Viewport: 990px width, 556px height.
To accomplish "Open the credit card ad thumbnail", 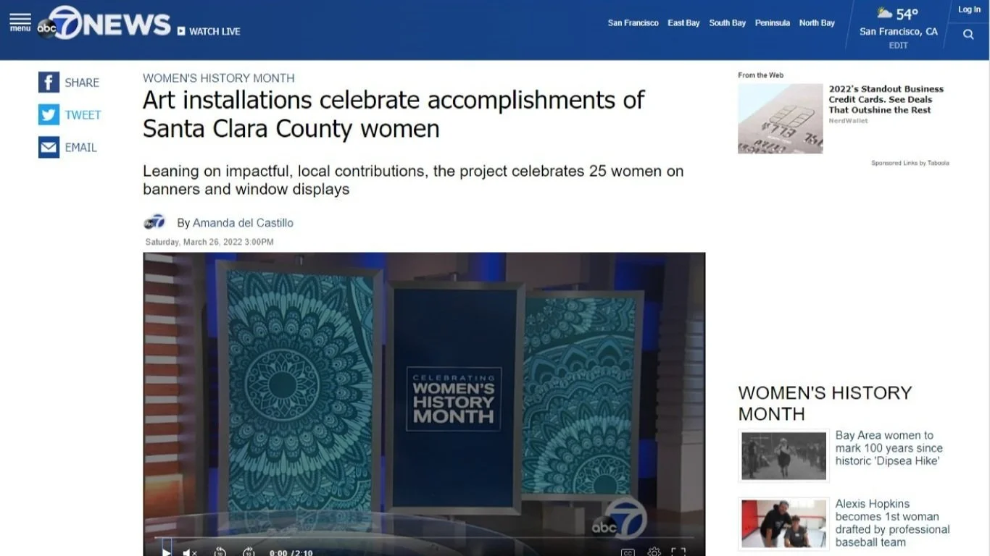I will pyautogui.click(x=781, y=119).
